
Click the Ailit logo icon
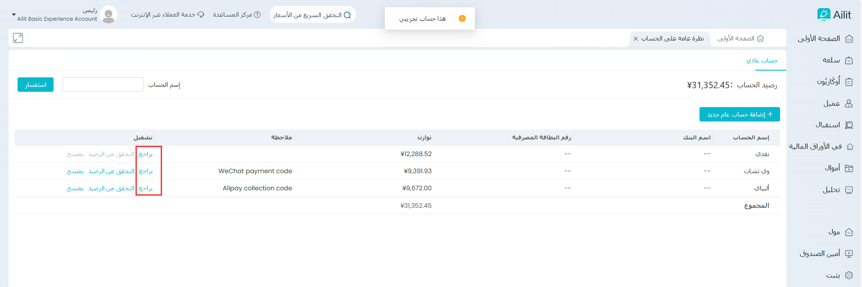[823, 15]
